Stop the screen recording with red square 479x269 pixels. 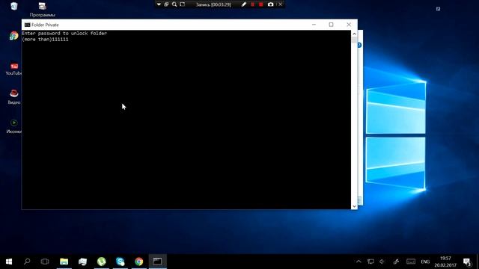[x=261, y=4]
